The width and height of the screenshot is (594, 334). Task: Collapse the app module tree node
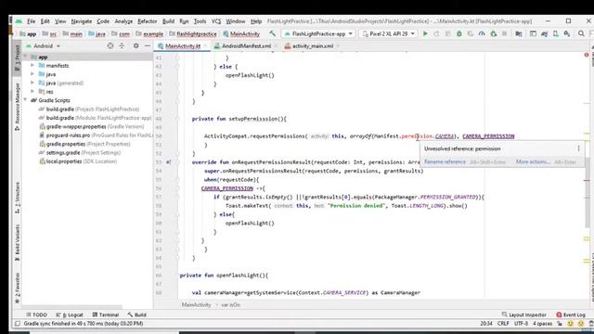coord(25,57)
